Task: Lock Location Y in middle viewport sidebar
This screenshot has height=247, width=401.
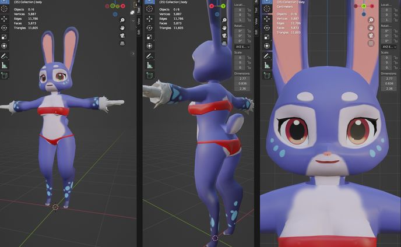Action: tap(249, 15)
